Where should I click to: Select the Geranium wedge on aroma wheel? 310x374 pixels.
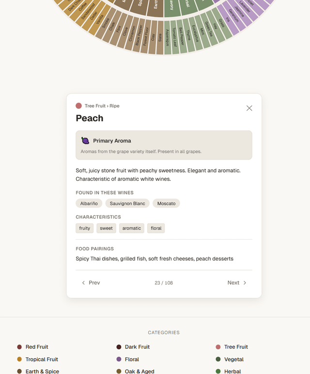click(x=233, y=16)
